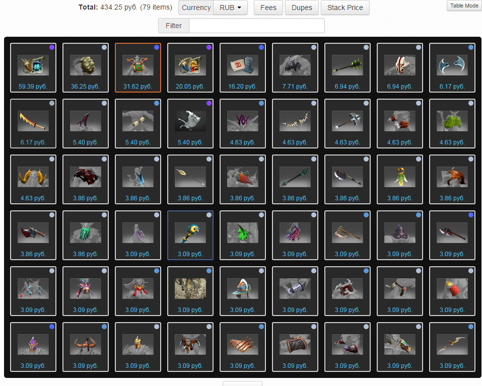Image resolution: width=482 pixels, height=386 pixels.
Task: Select the red cleaver, 3.86 руб.
Action: pos(33,235)
